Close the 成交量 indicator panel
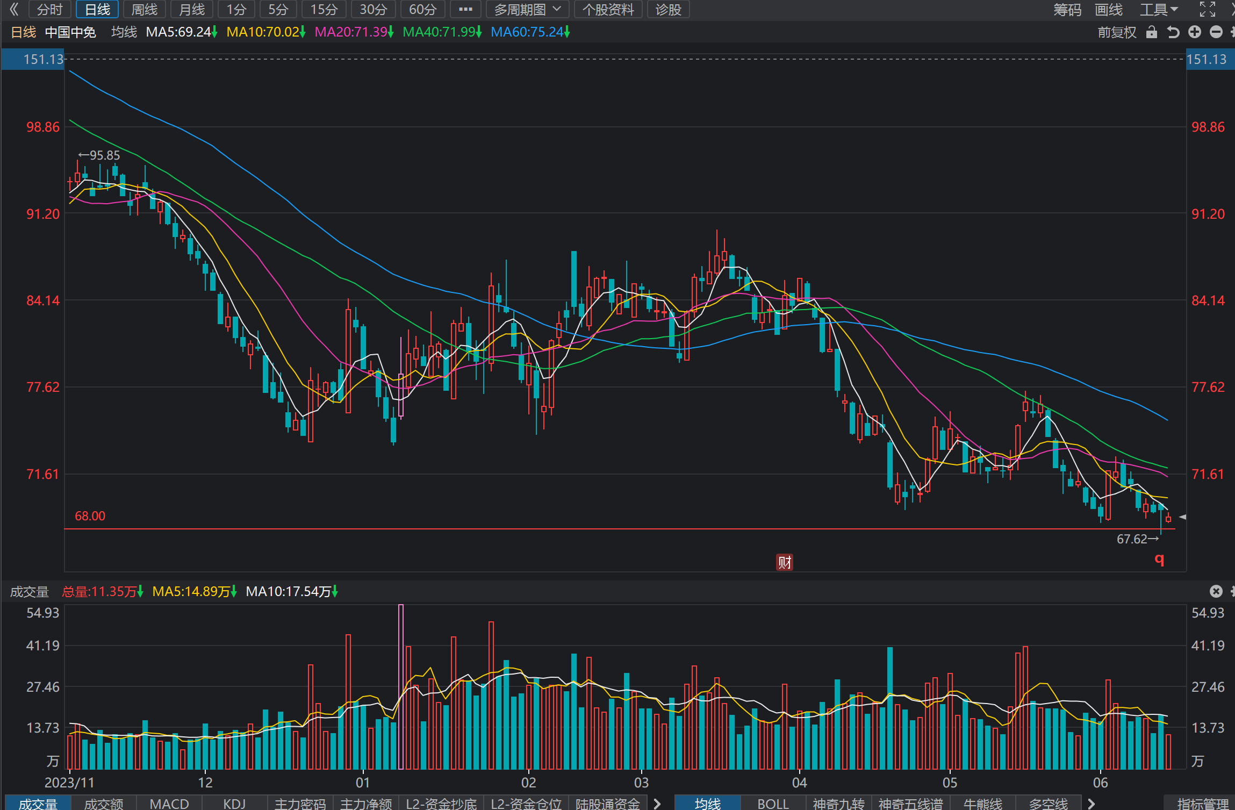1235x810 pixels. pyautogui.click(x=1216, y=591)
